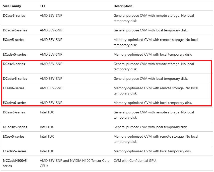Select the DCesv5-series size family cell
Screen dimensions: 214x172
click(14, 112)
